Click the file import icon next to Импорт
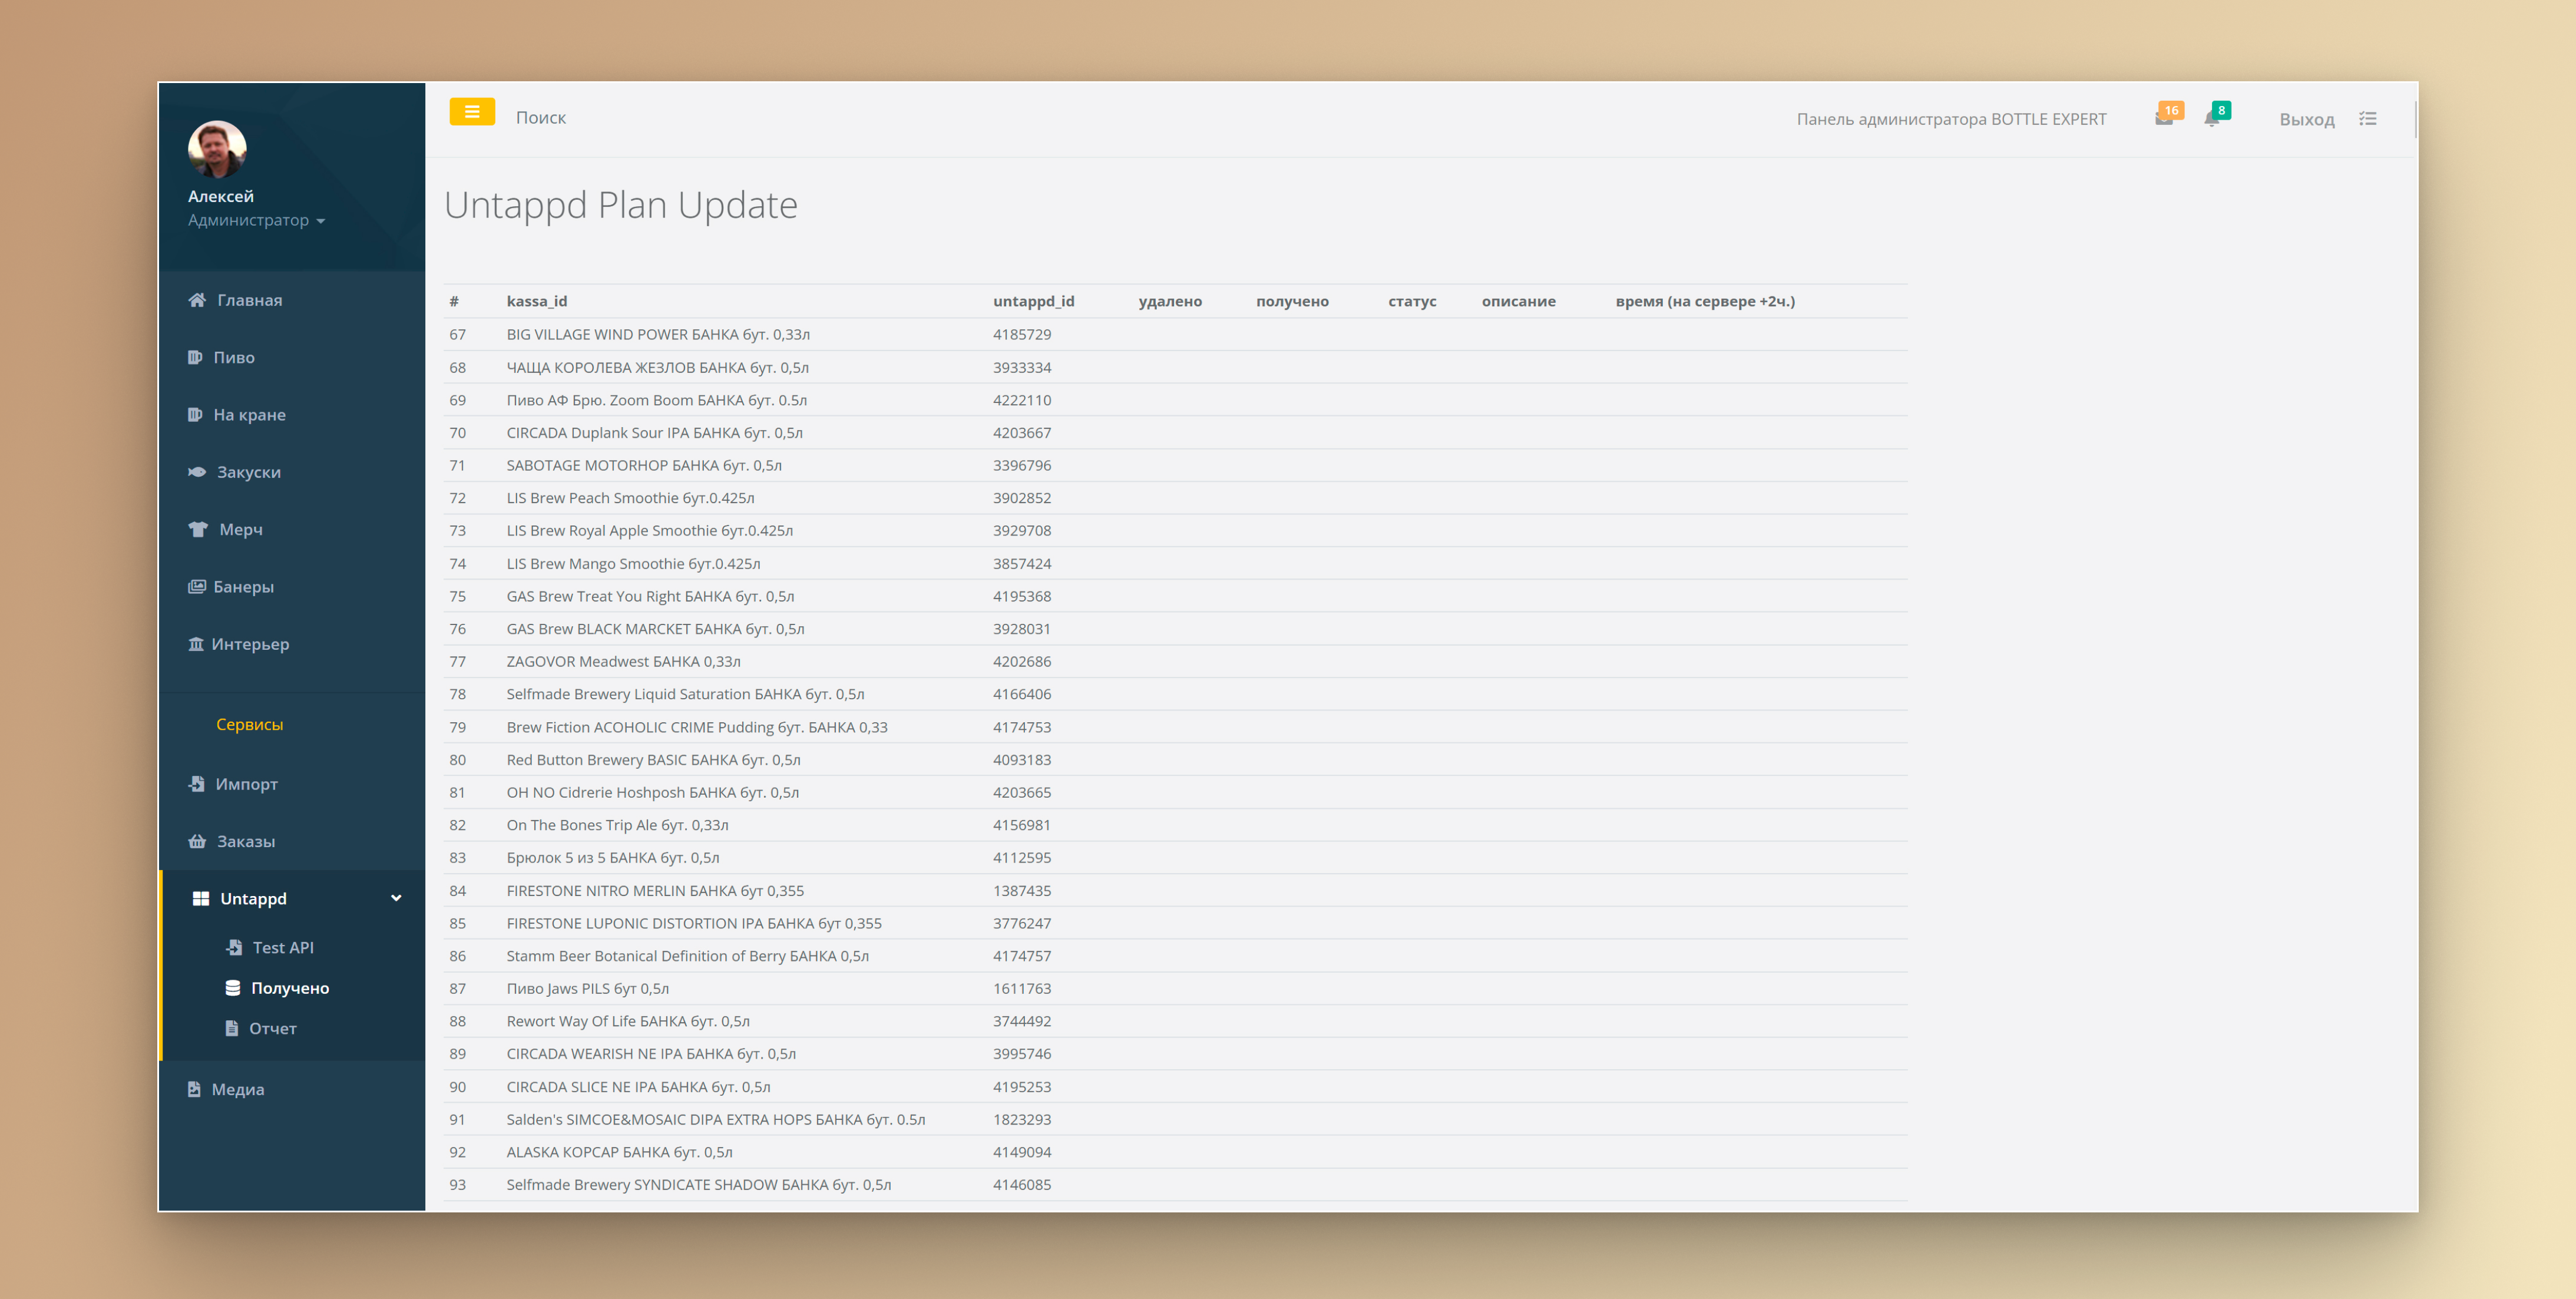Viewport: 2576px width, 1299px height. coord(197,784)
